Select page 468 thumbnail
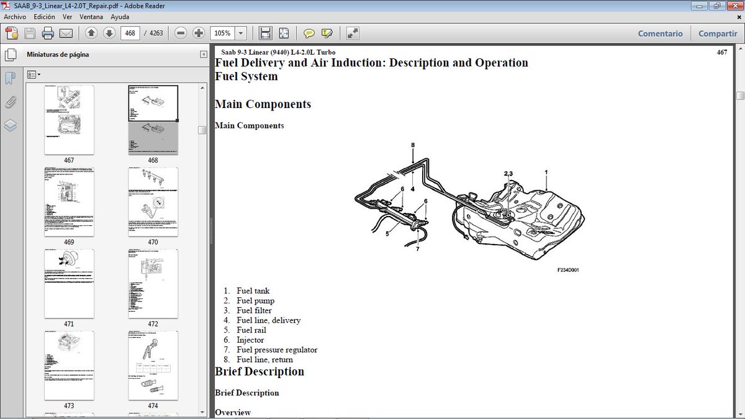The image size is (745, 419). [153, 120]
